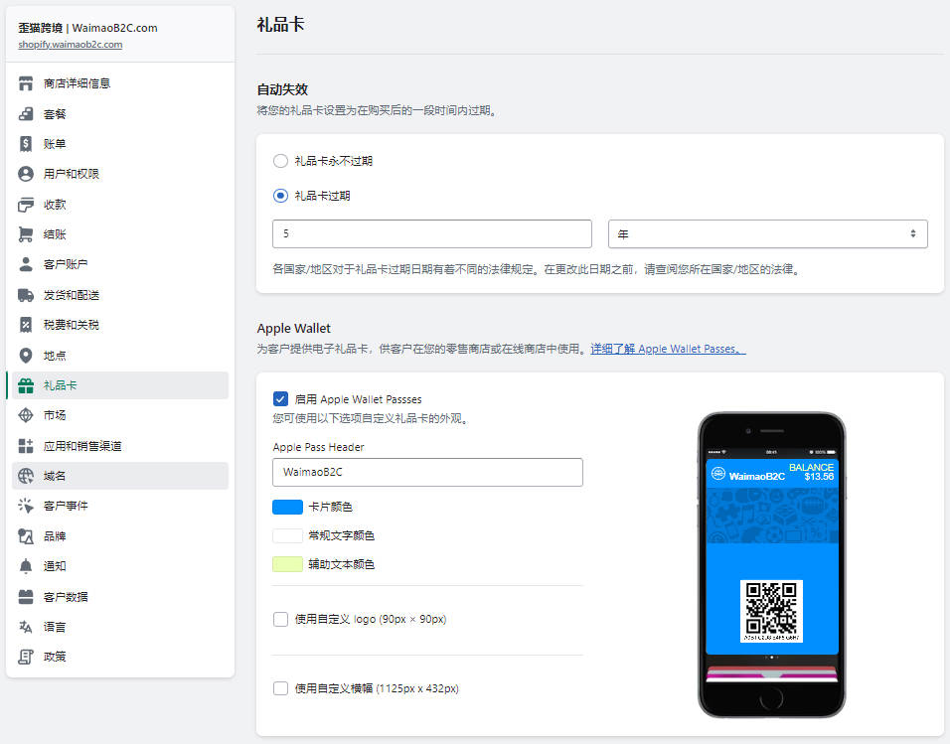The width and height of the screenshot is (950, 744).
Task: Click the Apple Pass Header input field
Action: [427, 472]
